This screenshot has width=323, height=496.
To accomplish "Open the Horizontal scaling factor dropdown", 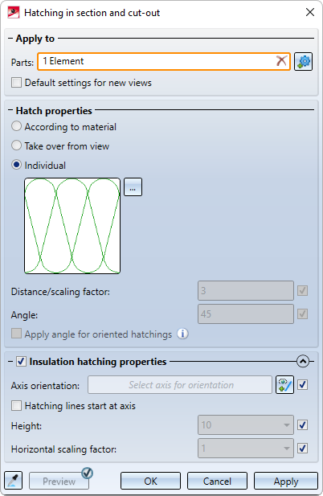I will click(287, 449).
